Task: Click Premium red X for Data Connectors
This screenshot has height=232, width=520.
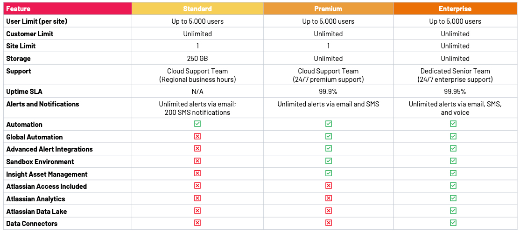Action: coord(328,223)
